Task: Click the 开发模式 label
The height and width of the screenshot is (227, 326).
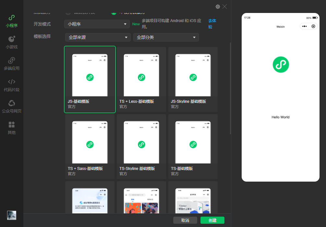Action: (x=42, y=24)
